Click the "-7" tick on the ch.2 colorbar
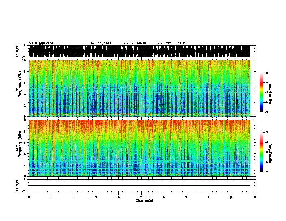 click(266, 172)
